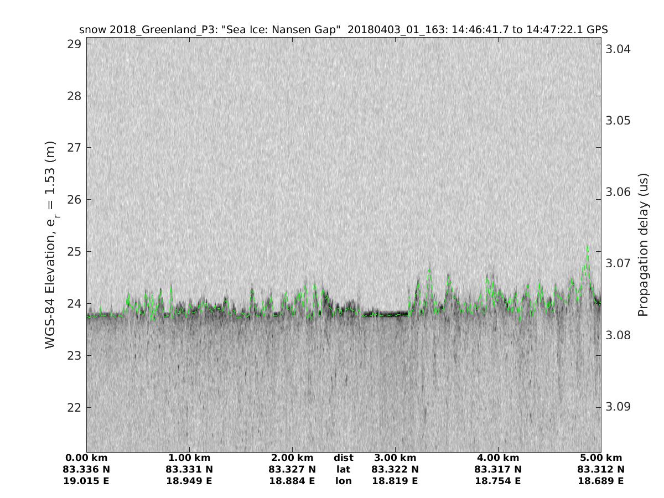Click the tallest green surface peak

[587, 247]
